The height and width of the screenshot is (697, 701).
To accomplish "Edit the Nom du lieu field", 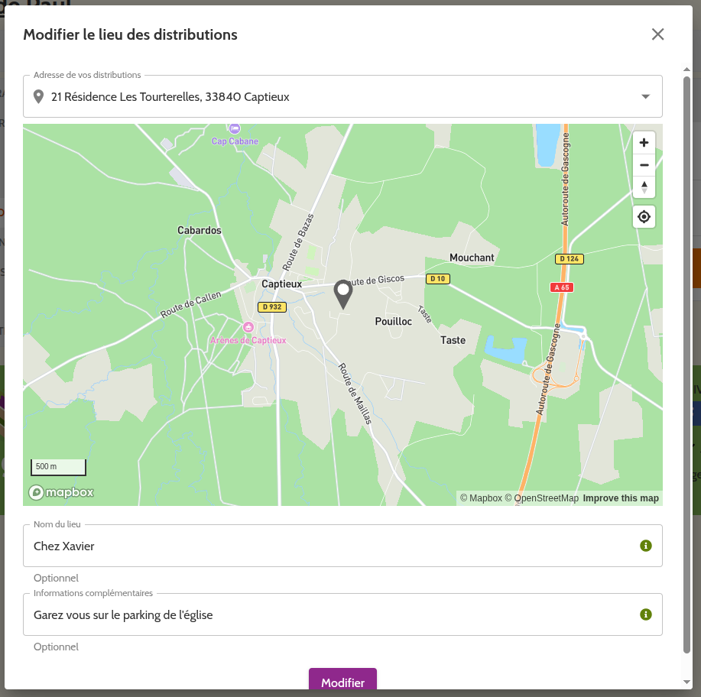I will (x=329, y=546).
